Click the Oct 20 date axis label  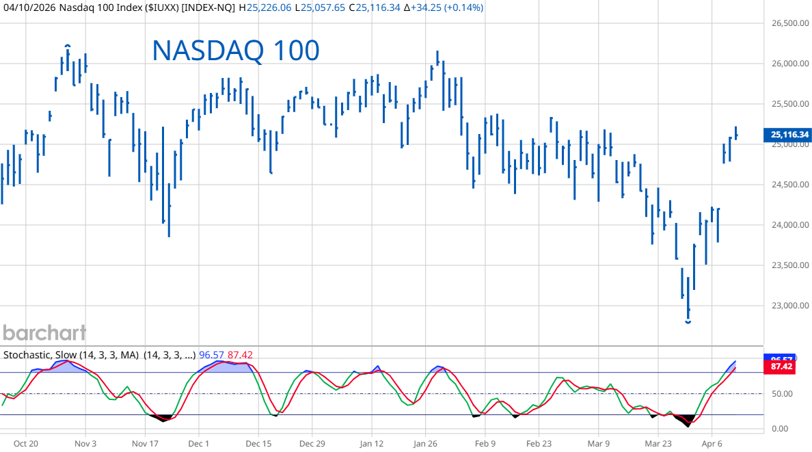pos(25,443)
